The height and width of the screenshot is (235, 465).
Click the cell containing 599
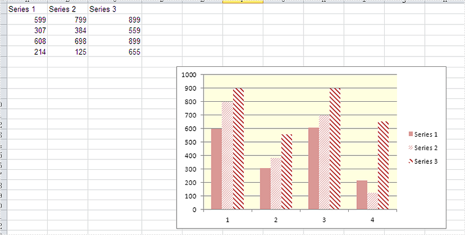(27, 20)
